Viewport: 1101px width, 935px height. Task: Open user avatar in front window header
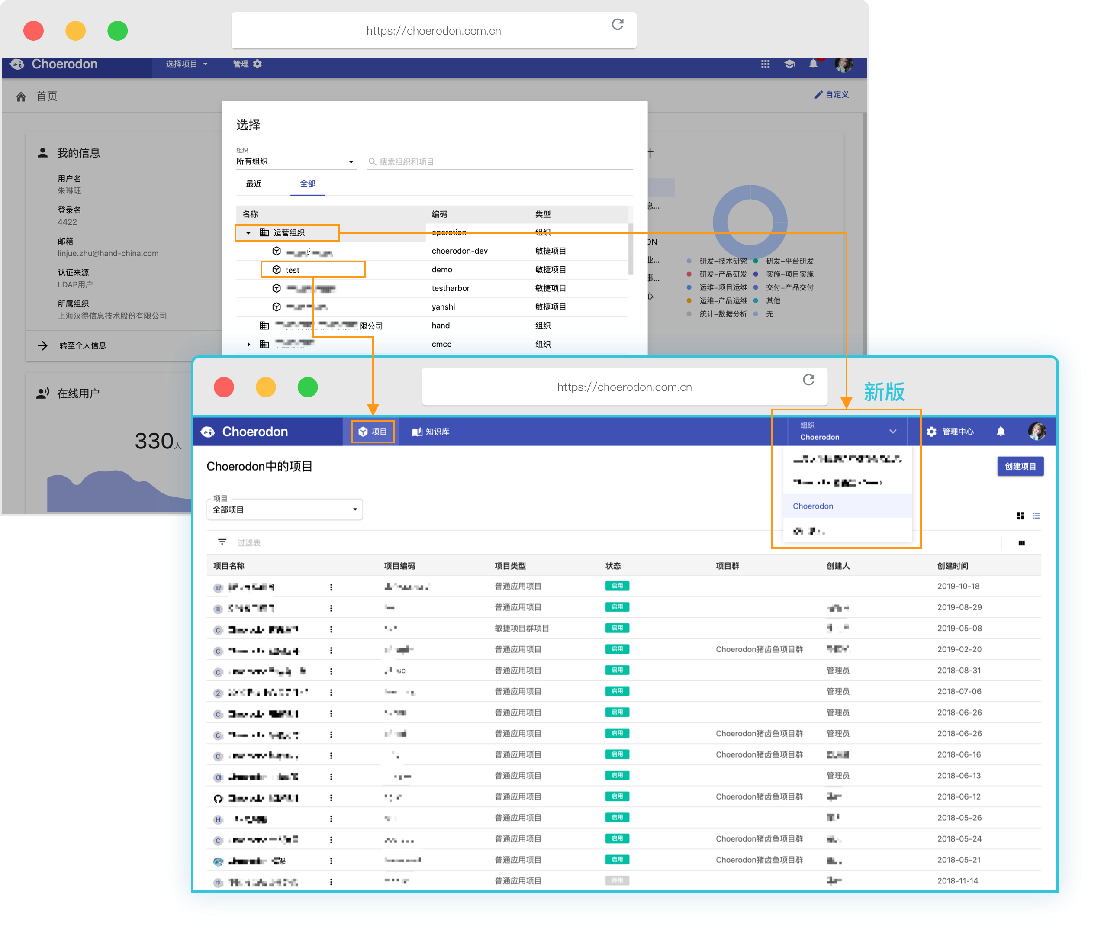(x=1037, y=432)
